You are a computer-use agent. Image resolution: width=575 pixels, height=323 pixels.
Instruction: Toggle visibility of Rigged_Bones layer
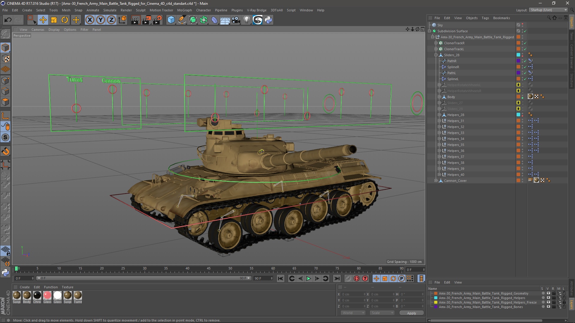tap(548, 307)
